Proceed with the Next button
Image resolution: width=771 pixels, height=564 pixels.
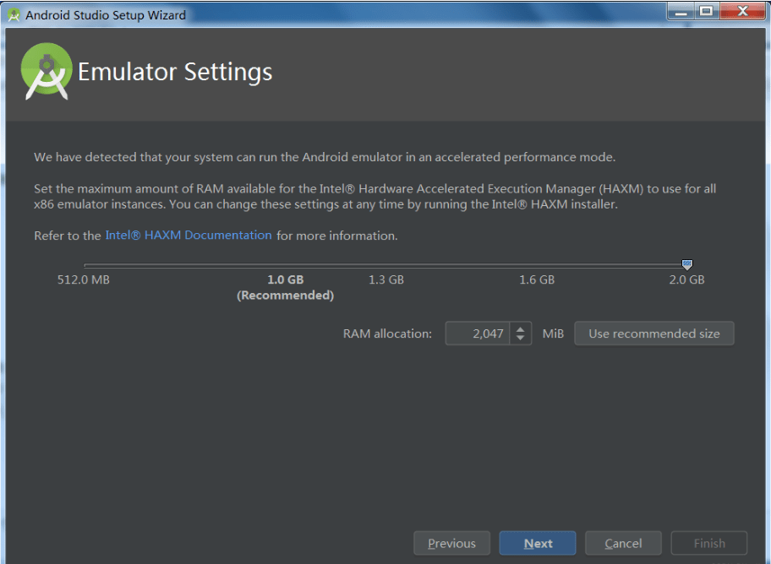coord(538,544)
